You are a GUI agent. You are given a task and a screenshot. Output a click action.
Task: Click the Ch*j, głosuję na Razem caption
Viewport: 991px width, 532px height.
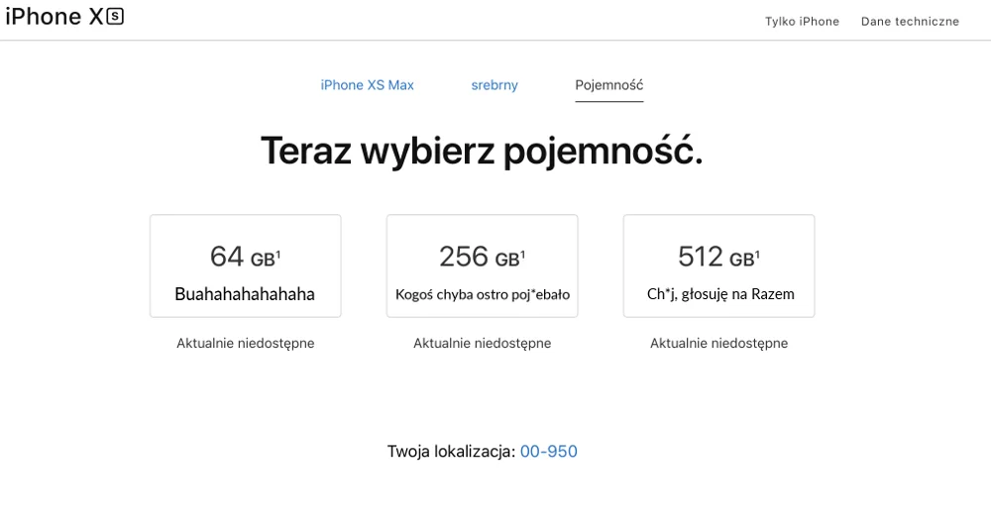point(720,294)
